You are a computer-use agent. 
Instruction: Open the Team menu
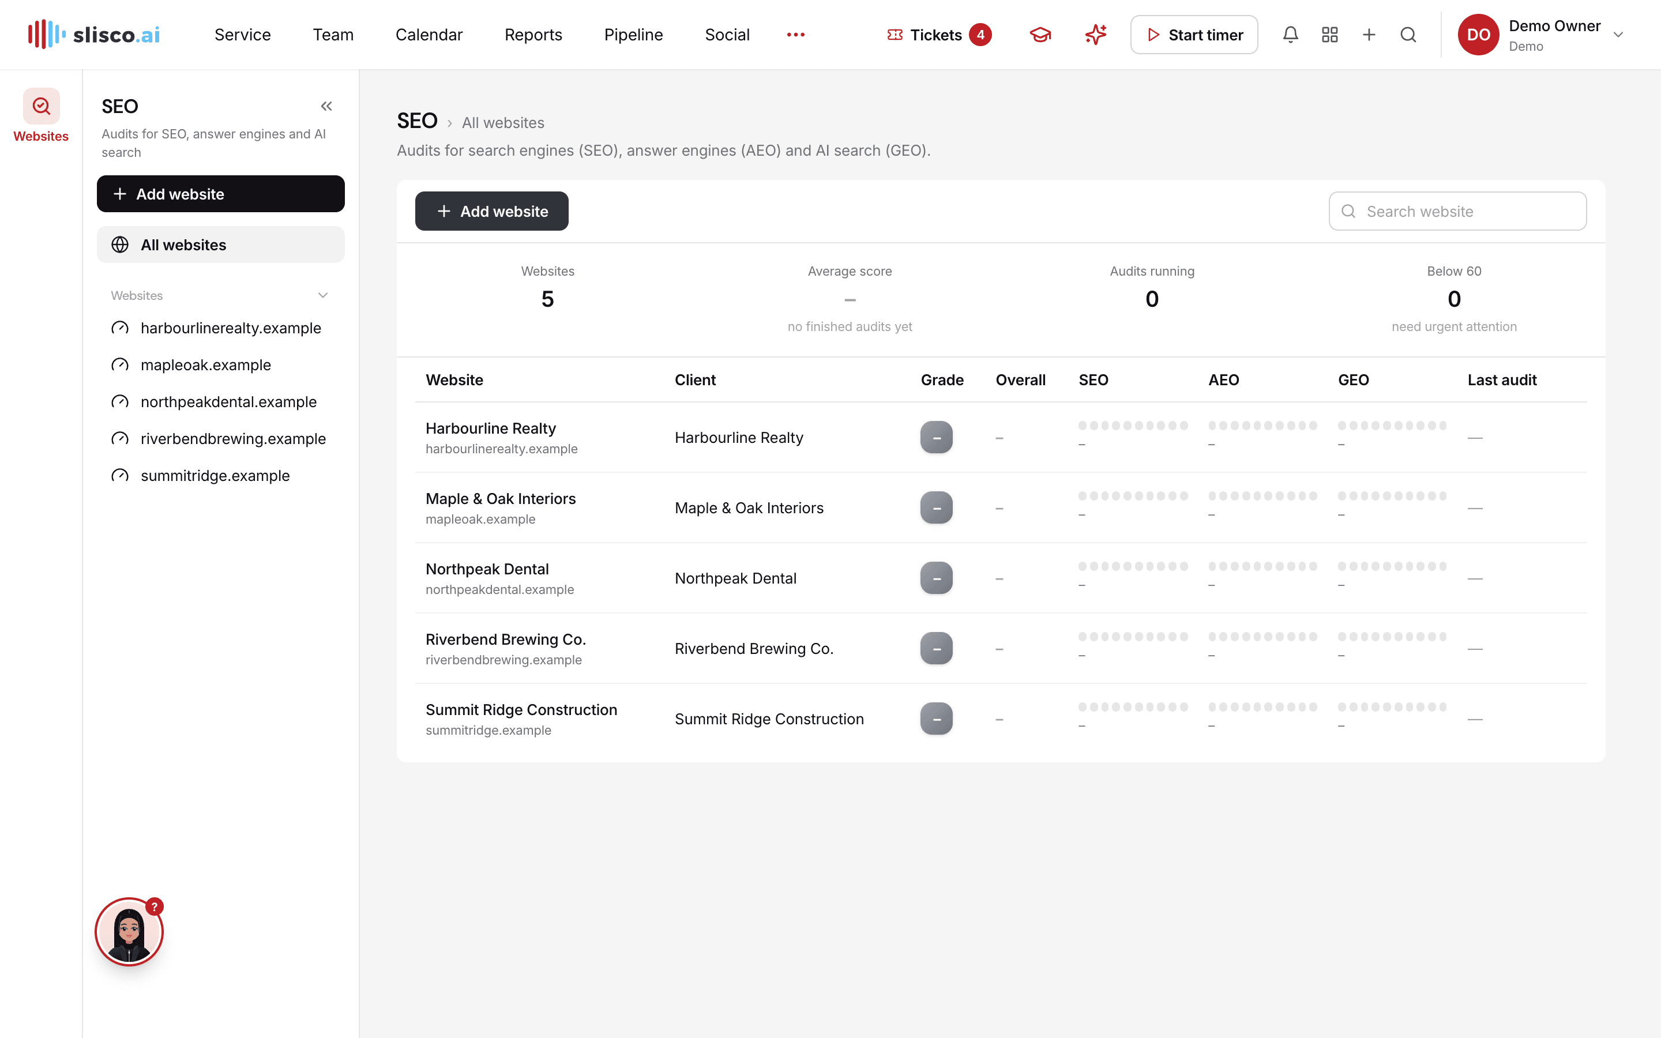click(333, 35)
